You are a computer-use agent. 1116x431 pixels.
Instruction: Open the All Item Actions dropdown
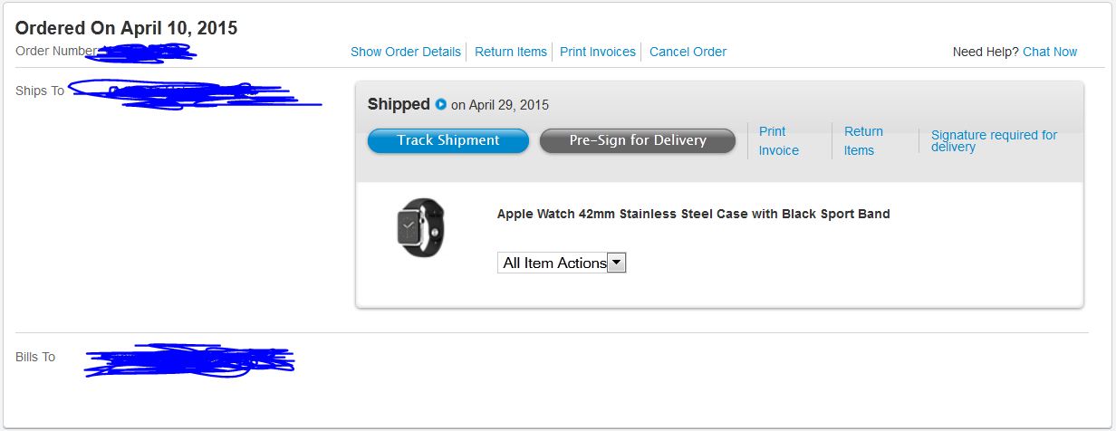tap(554, 263)
